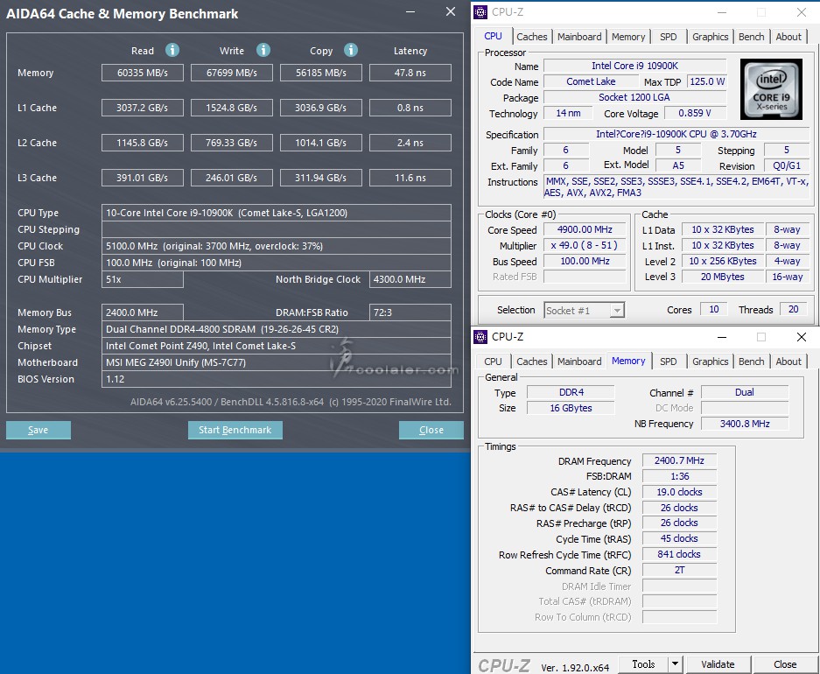Click the CAS# Latency 19.0 clocks field
Screen dimensions: 820x674
tap(679, 492)
